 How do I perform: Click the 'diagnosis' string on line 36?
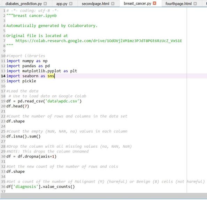pyautogui.click(x=26, y=186)
